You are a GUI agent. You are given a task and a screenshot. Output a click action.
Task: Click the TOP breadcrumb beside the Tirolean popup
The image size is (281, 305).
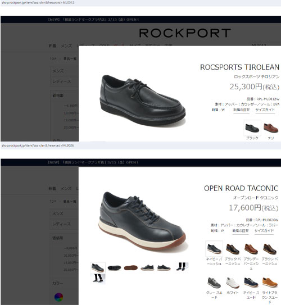point(53,59)
